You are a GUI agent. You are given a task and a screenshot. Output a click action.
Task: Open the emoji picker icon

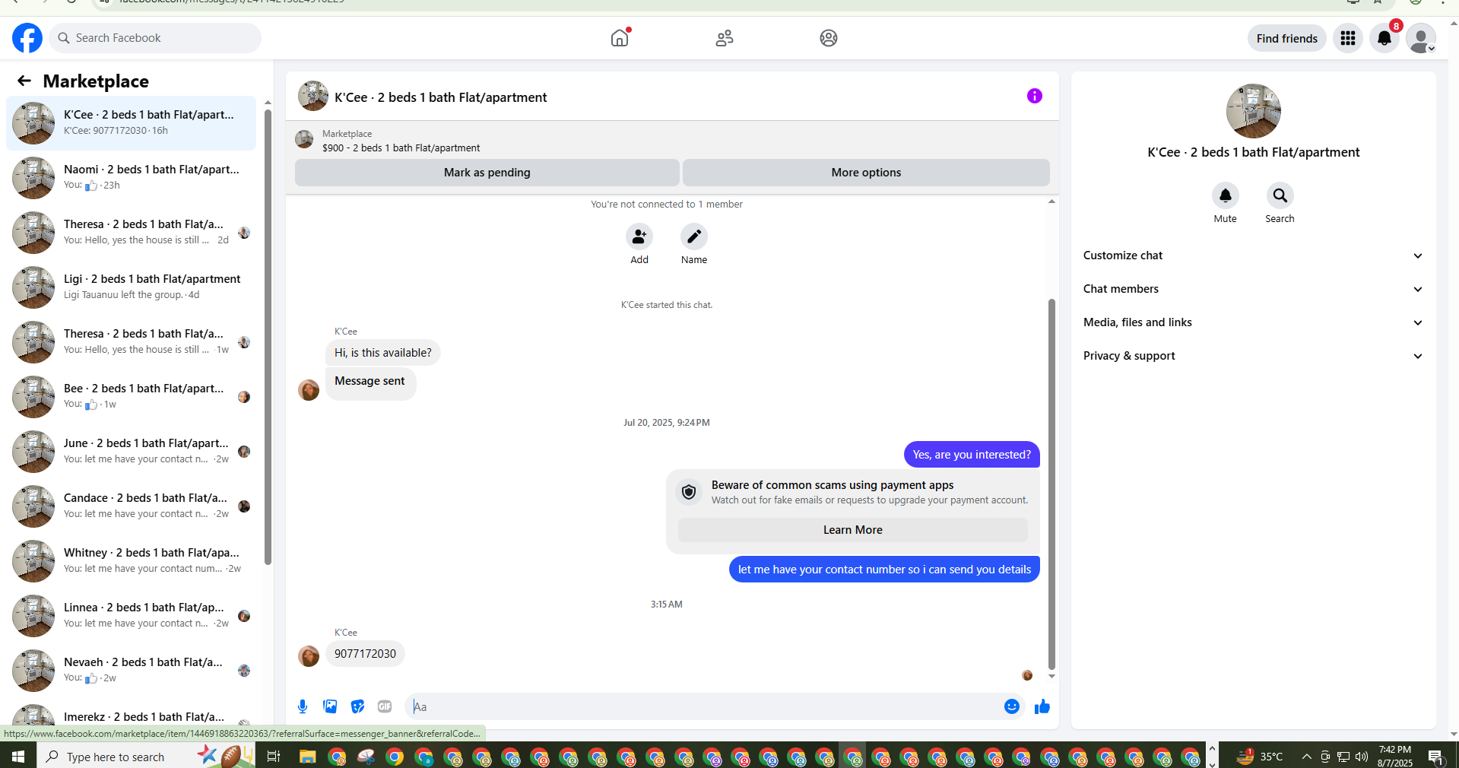tap(1012, 706)
